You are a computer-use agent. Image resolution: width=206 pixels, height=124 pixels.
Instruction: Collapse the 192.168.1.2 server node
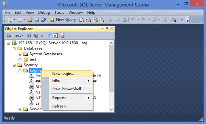tap(8, 43)
